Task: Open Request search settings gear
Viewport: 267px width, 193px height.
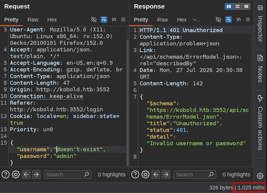Action: (16, 175)
